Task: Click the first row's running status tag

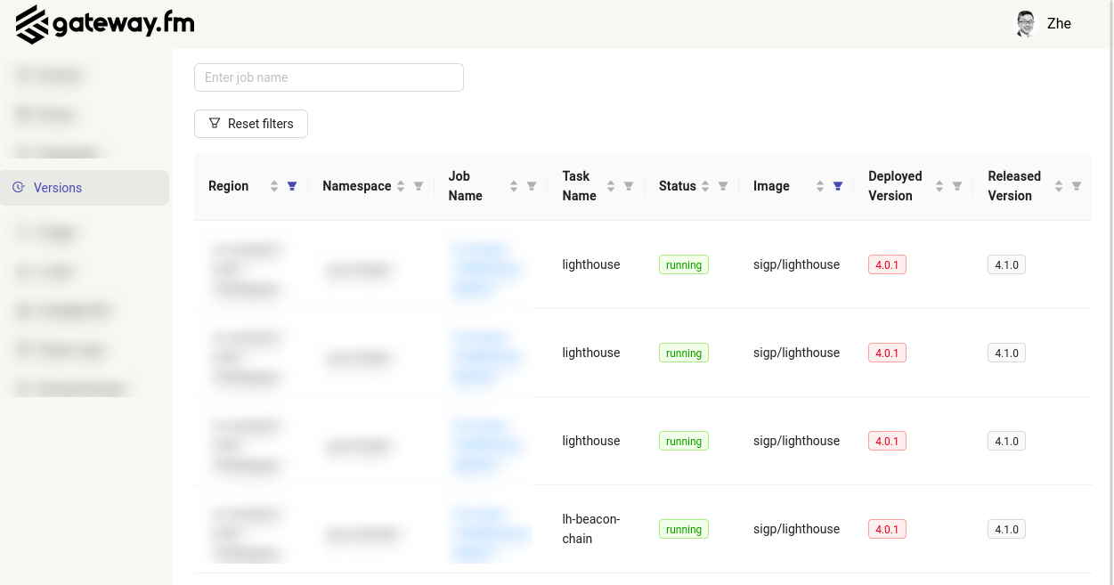Action: pyautogui.click(x=683, y=265)
